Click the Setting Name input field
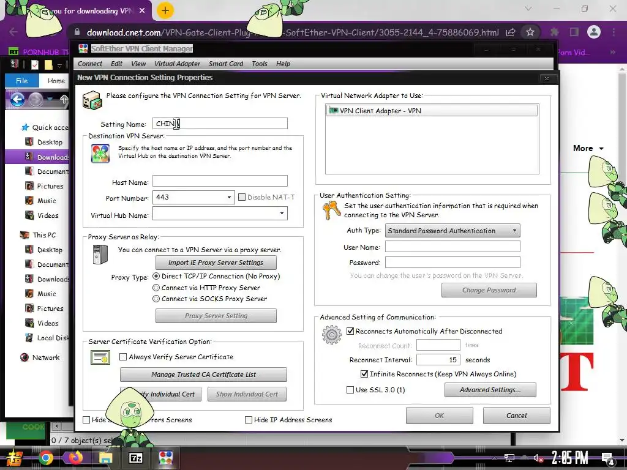 tap(220, 124)
